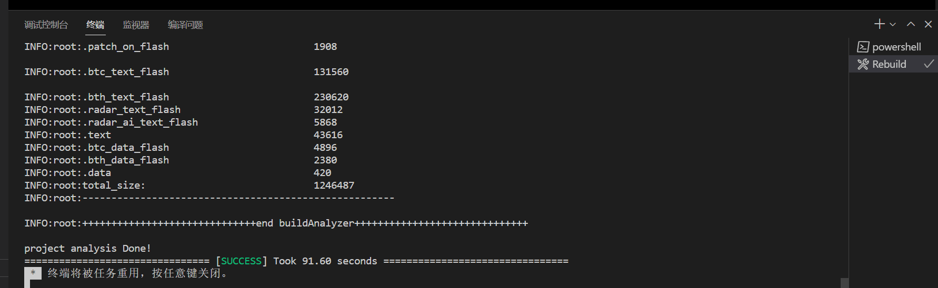Click the total_size value 1246487
The width and height of the screenshot is (938, 288).
tap(334, 186)
